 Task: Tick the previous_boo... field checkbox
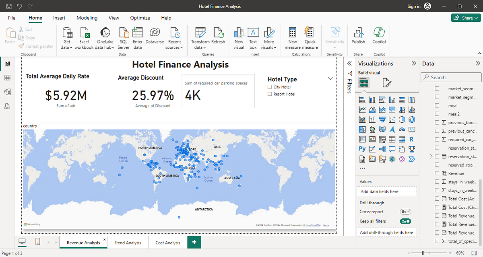(x=437, y=123)
